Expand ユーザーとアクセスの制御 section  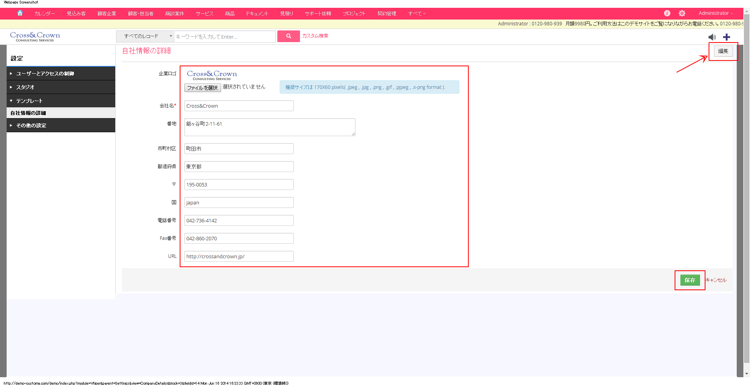pos(45,74)
